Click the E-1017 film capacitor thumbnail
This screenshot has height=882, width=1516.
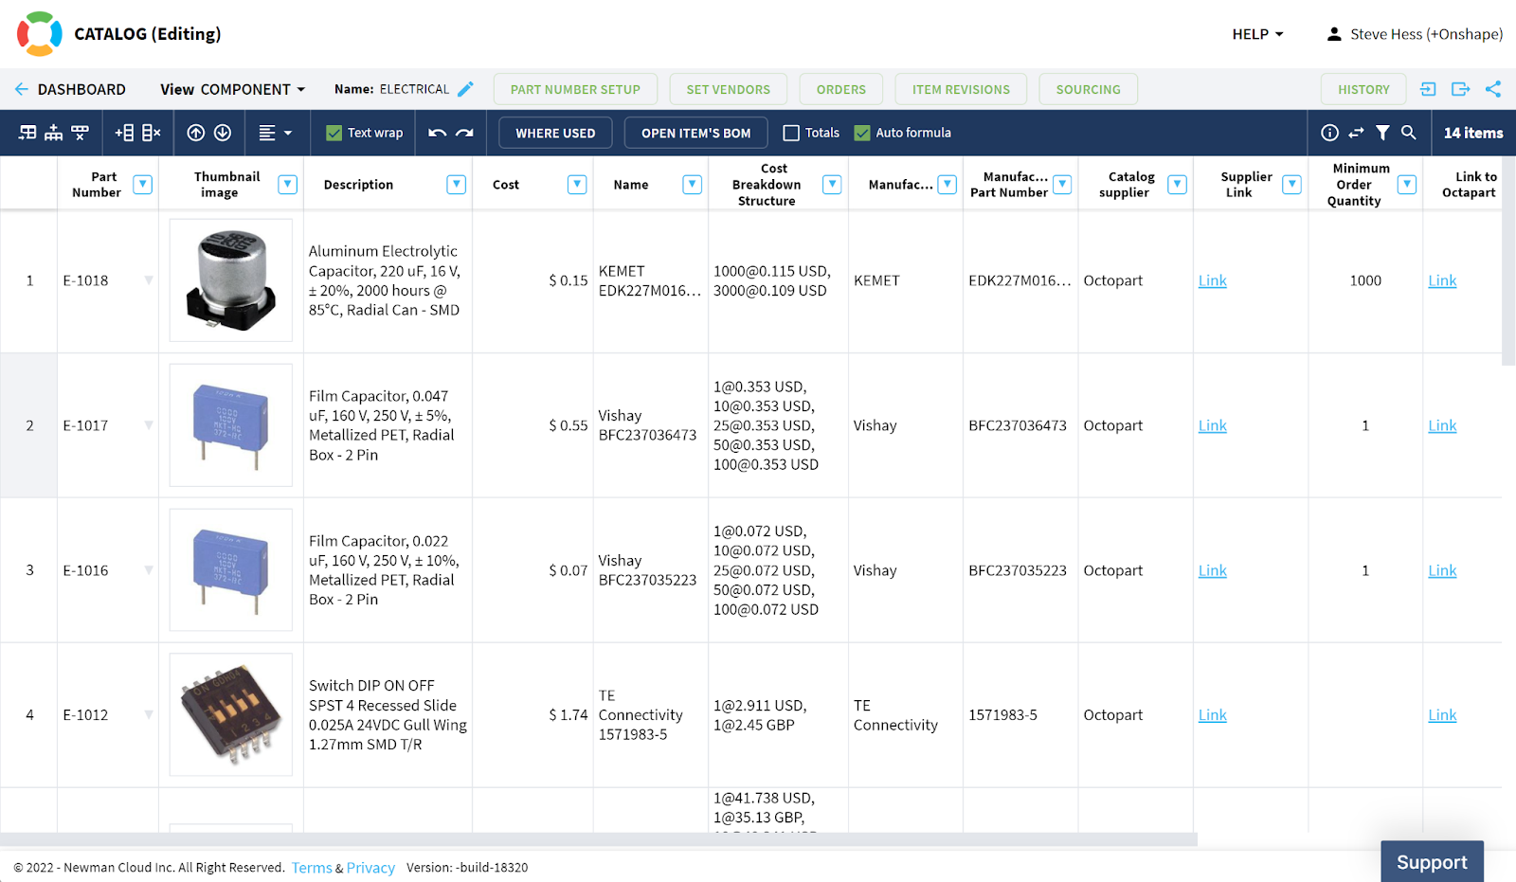point(231,425)
